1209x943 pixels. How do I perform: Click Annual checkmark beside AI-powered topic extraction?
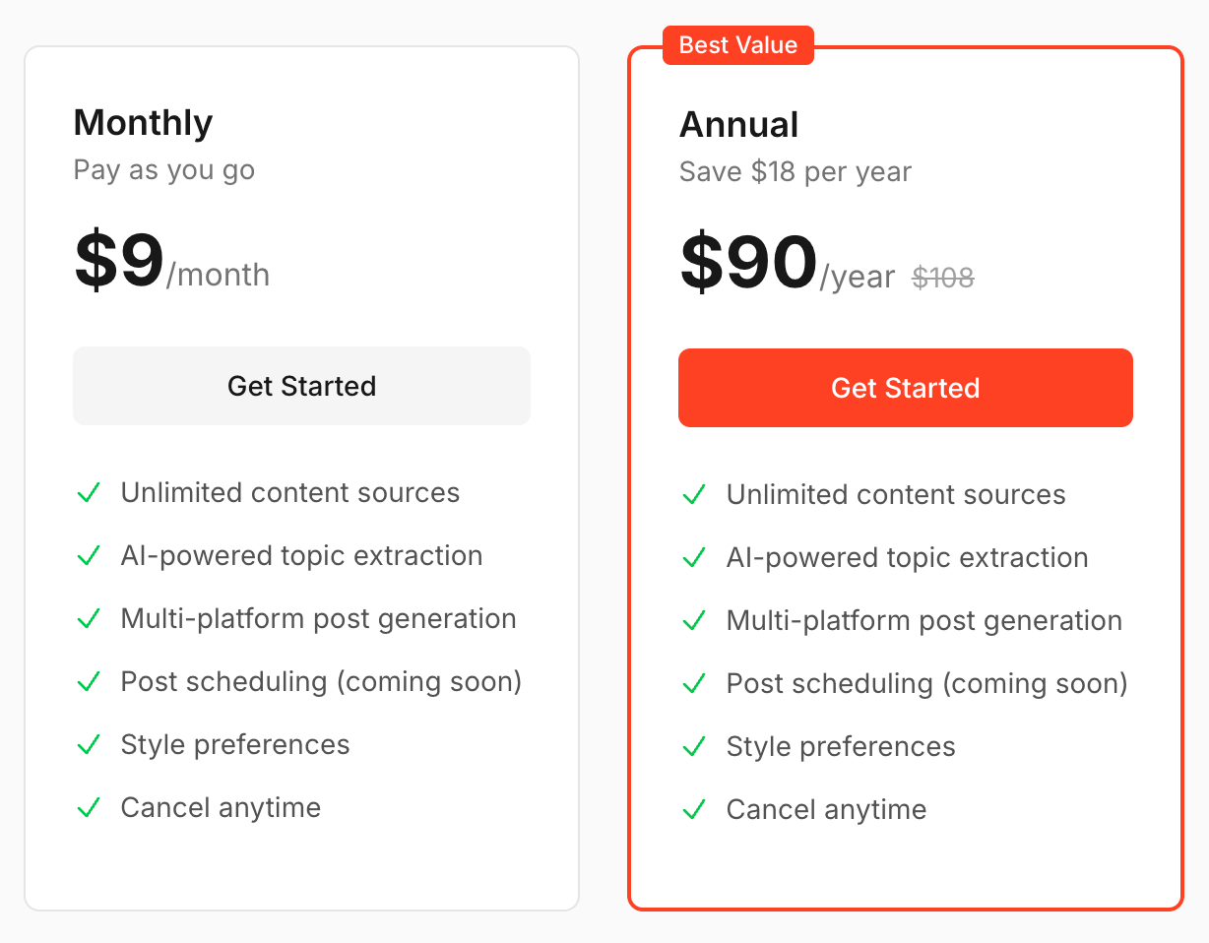click(694, 557)
